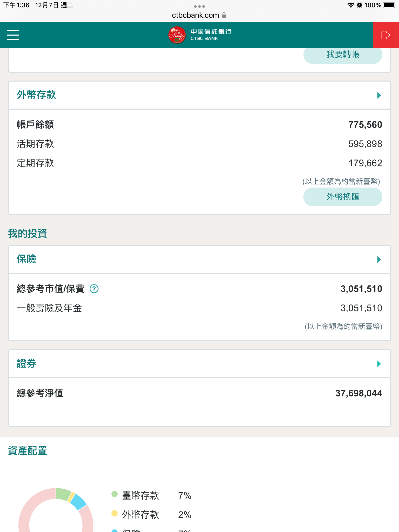Open help tooltip beside 總參考市值/保費
The image size is (399, 532).
94,289
